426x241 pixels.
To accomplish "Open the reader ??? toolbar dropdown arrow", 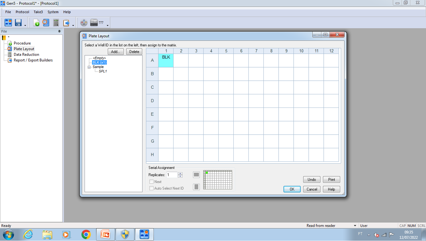I will click(108, 25).
